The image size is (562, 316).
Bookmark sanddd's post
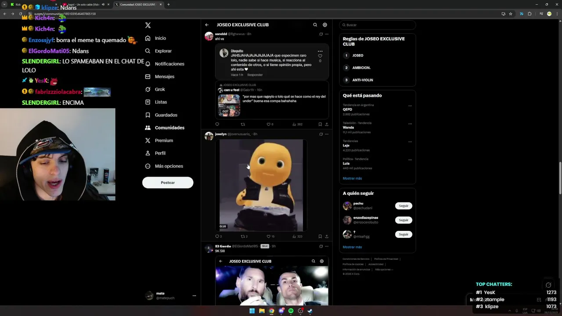pyautogui.click(x=320, y=125)
